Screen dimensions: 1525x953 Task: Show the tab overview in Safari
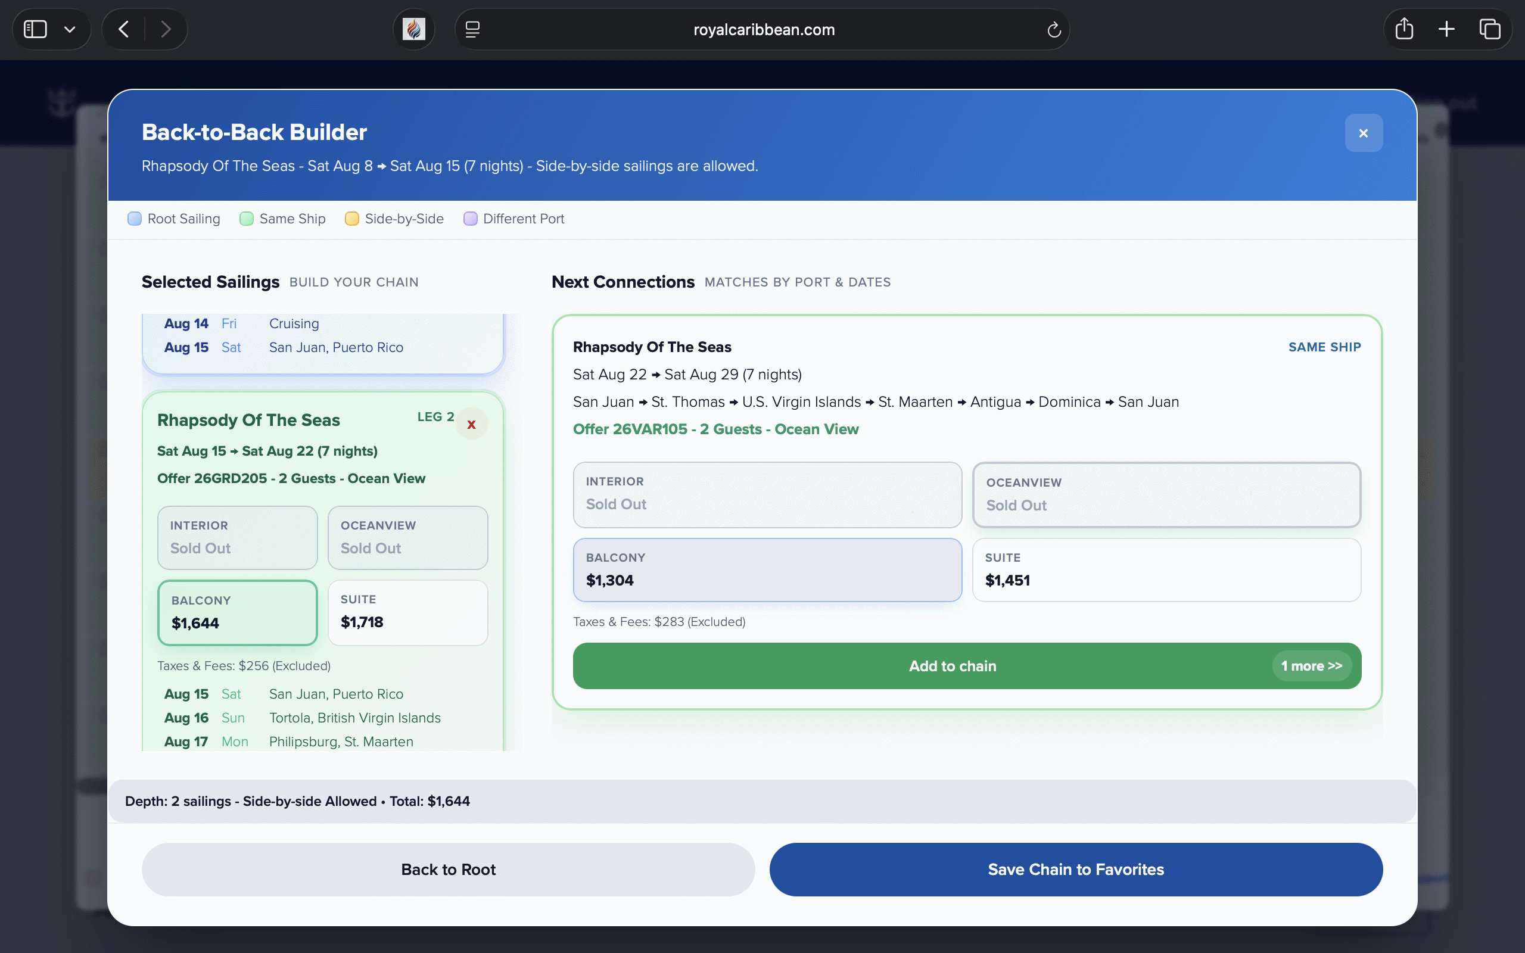pyautogui.click(x=1490, y=29)
